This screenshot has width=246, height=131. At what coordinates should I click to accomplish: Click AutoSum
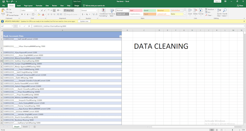tap(209, 9)
